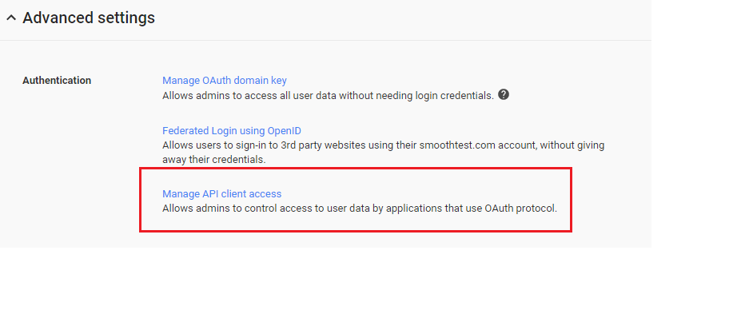Click the 'Allows admins to control access' description
Image resolution: width=729 pixels, height=314 pixels.
coord(360,208)
